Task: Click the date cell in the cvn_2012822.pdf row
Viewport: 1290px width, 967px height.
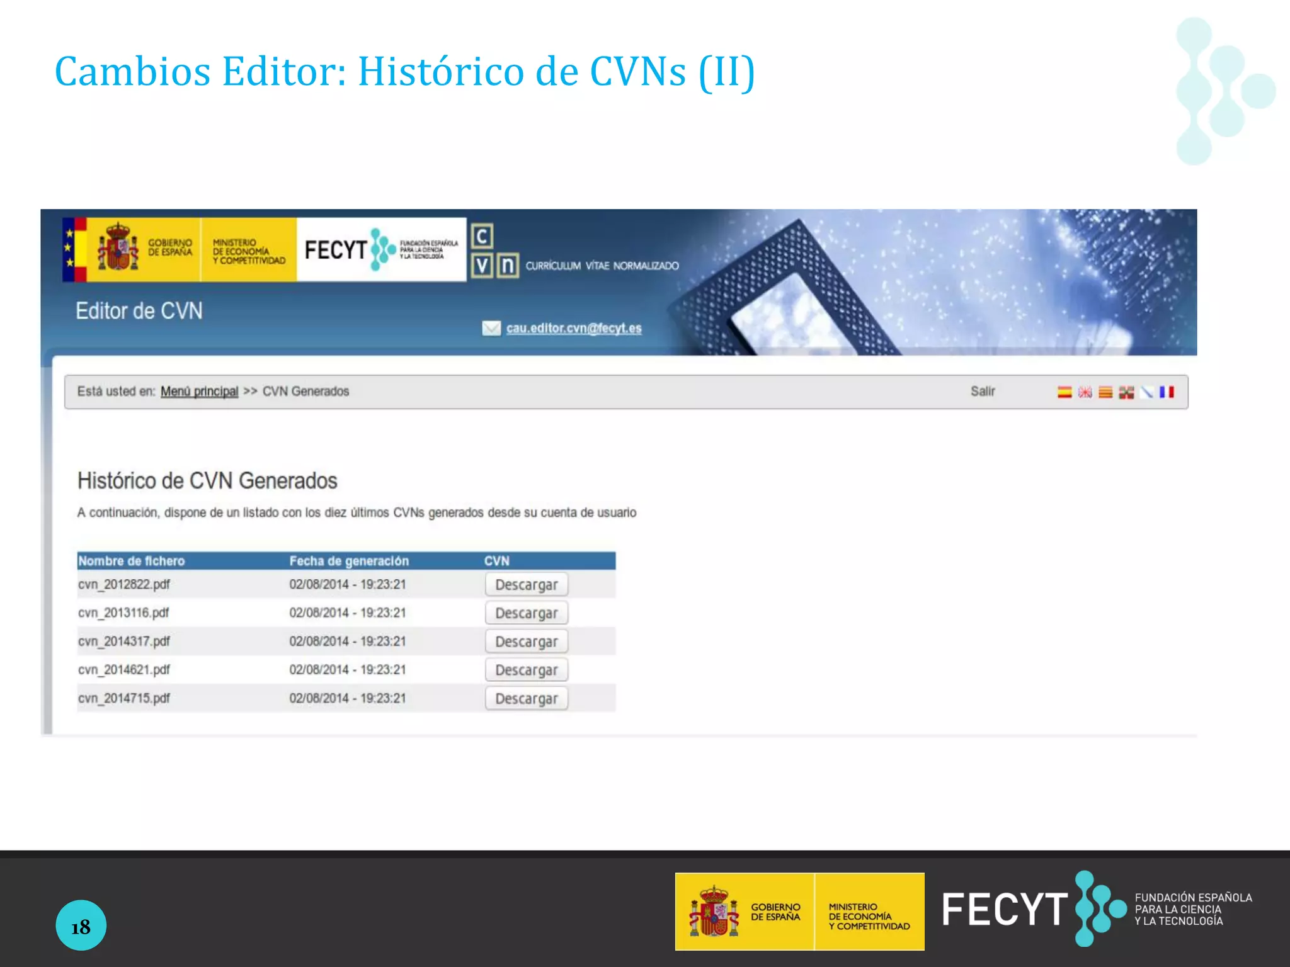Action: [x=348, y=584]
